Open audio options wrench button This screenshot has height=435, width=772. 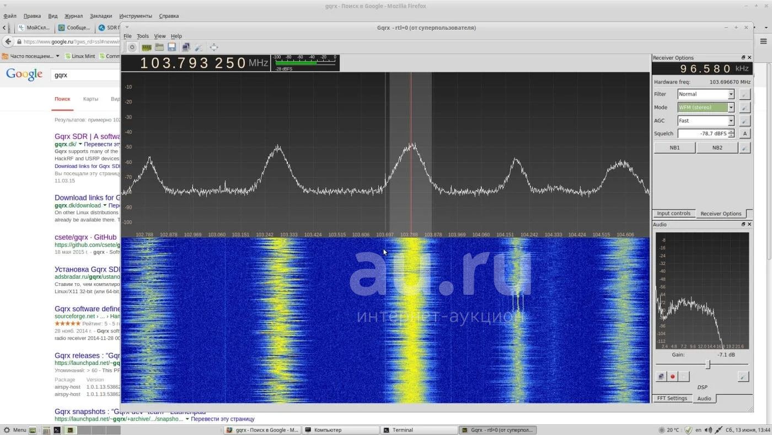(743, 376)
